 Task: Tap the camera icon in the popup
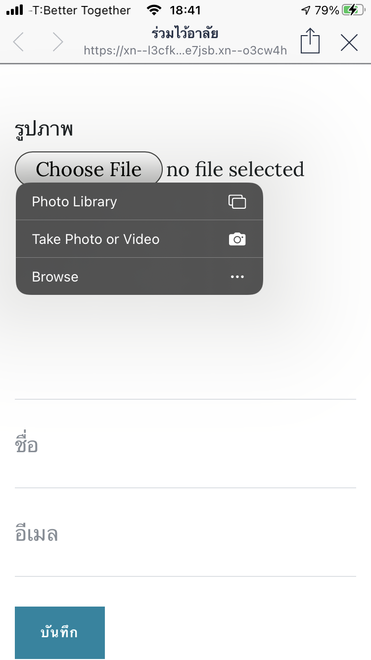point(237,239)
